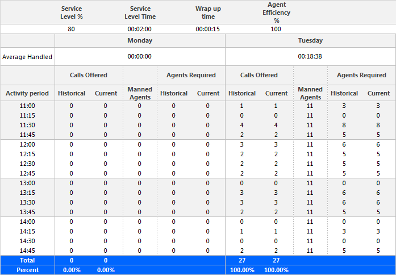This screenshot has width=396, height=275.
Task: Select the Service Level Time value 00:02:00
Action: pyautogui.click(x=139, y=29)
